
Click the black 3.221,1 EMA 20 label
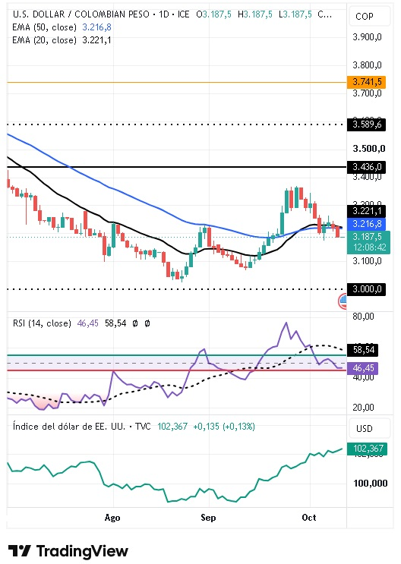366,211
